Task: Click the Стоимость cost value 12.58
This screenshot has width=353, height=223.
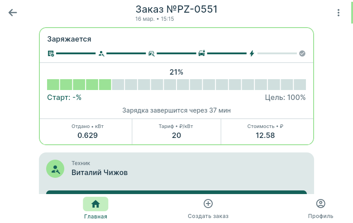Action: coord(265,135)
